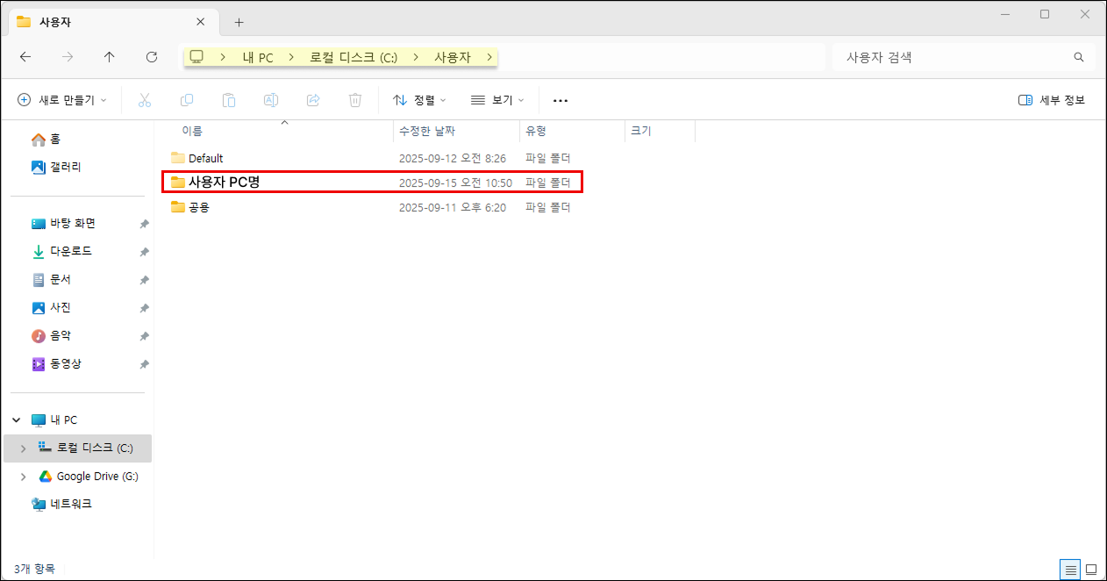Open the 보기 view dropdown
Viewport: 1107px width, 581px height.
tap(497, 100)
